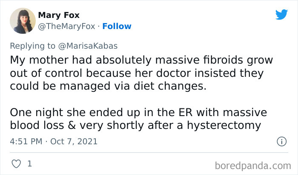Open the @TheMaryFox handle link
Viewport: 298px width, 175px height.
click(x=65, y=26)
